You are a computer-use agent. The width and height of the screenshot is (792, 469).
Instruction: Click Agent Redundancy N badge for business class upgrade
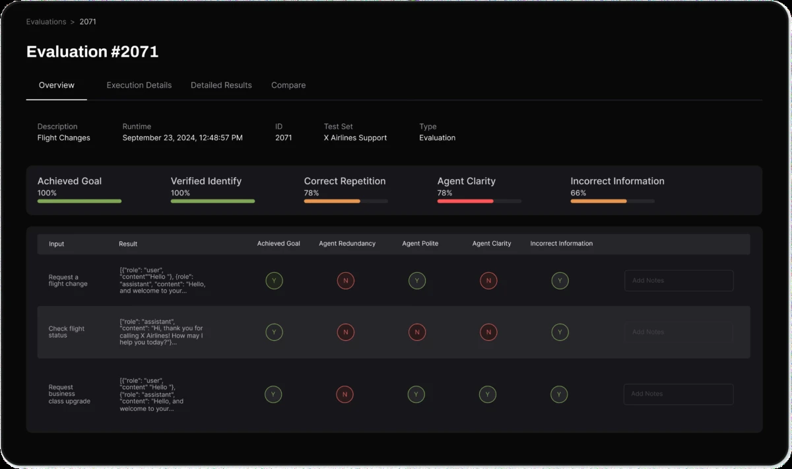(345, 395)
